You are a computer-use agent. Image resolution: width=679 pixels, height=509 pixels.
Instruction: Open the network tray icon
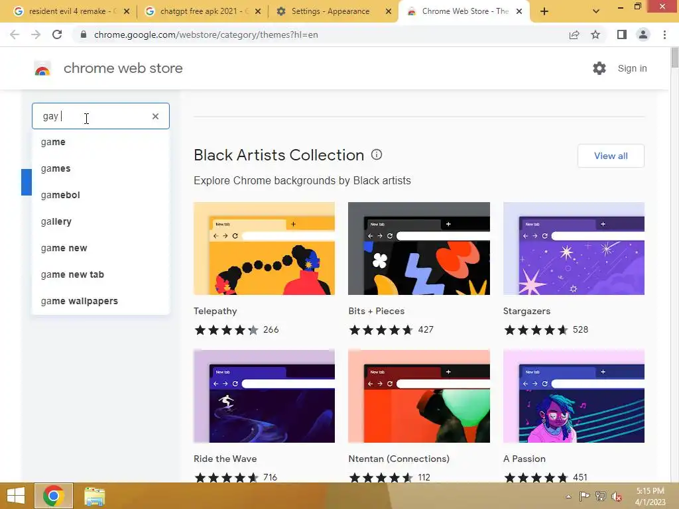[x=601, y=496]
